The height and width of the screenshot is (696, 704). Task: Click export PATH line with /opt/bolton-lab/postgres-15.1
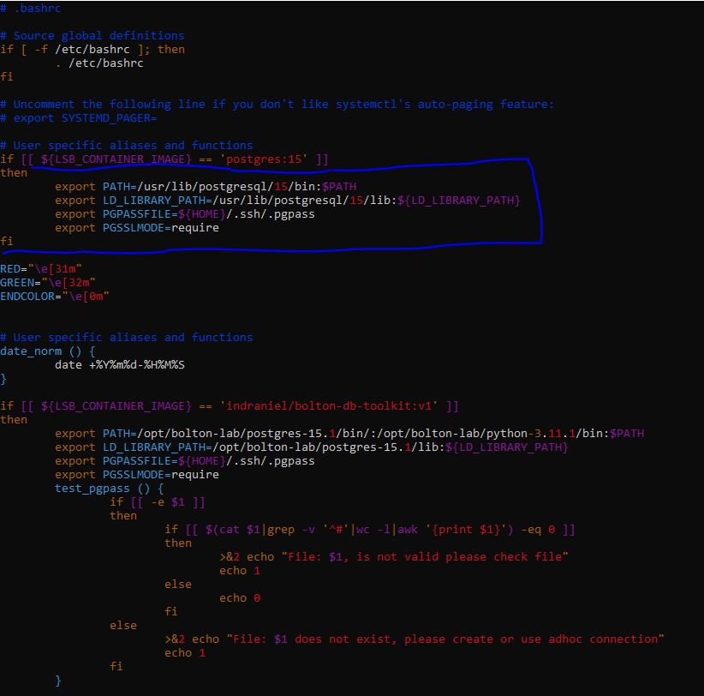point(349,434)
